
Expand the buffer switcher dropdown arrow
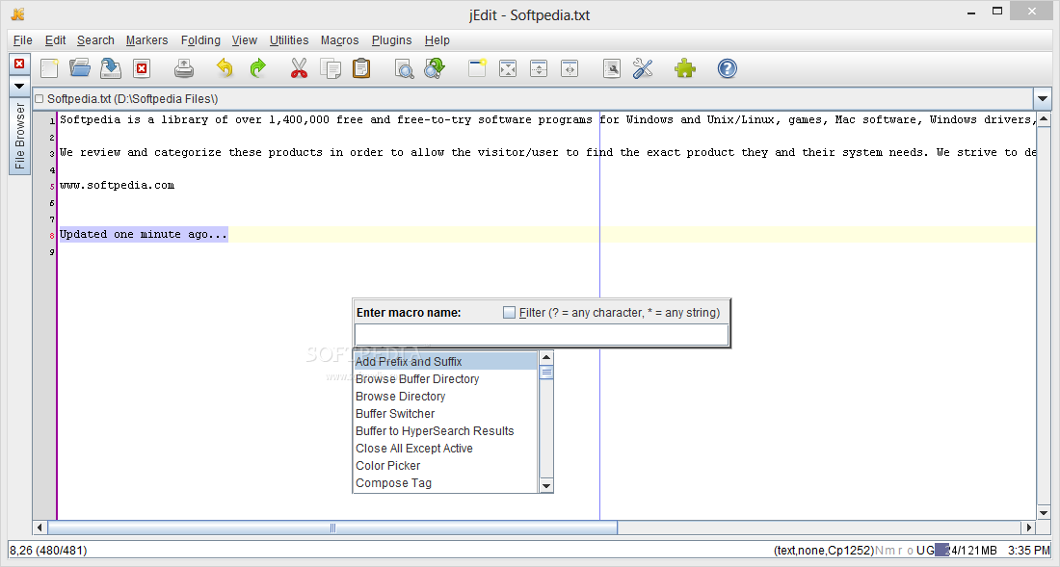pyautogui.click(x=1043, y=99)
